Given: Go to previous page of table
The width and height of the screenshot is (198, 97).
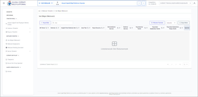Looking at the screenshot, I should pyautogui.click(x=172, y=64).
